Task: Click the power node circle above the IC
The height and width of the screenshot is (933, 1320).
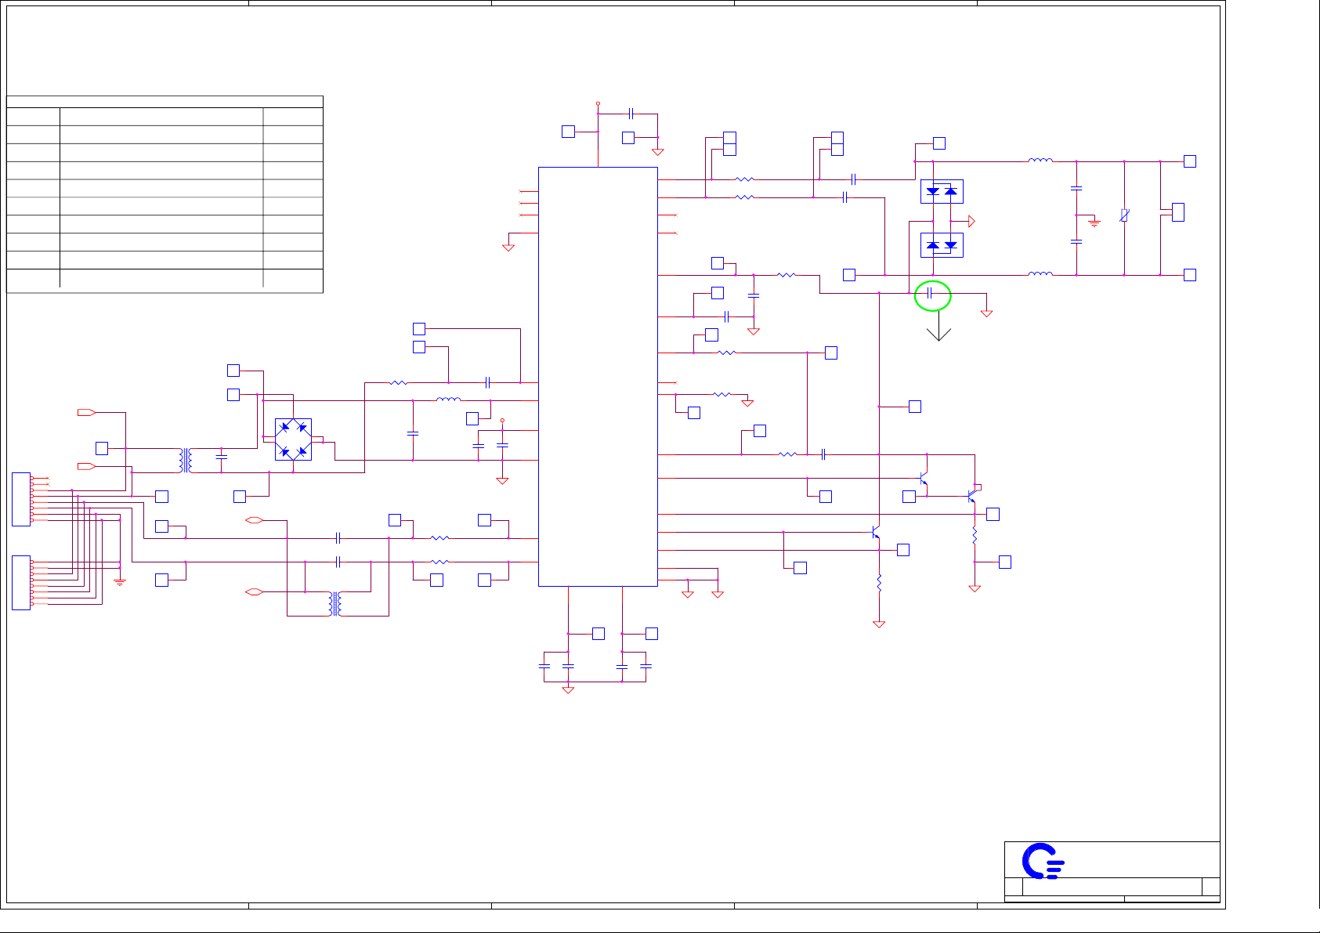Action: [598, 103]
